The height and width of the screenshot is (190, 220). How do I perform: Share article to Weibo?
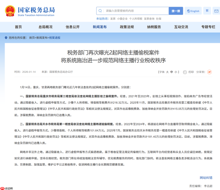tap(209, 72)
